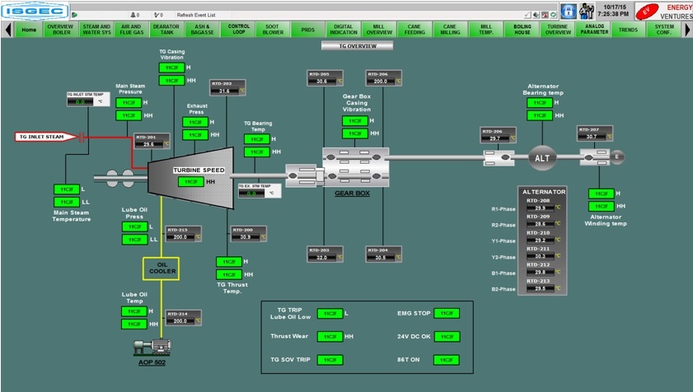Click the 24V DC OK status indicator

pyautogui.click(x=447, y=337)
